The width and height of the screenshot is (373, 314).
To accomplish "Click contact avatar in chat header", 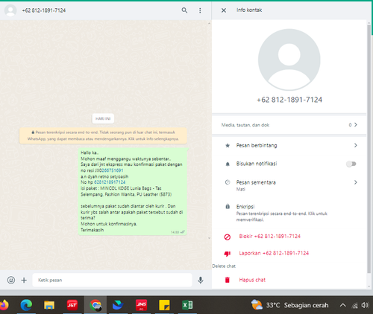I will pyautogui.click(x=10, y=10).
